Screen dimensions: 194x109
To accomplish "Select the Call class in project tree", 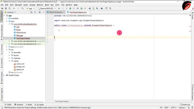I will pos(18,27).
